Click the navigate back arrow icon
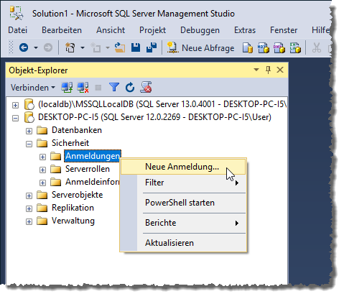Viewport: 344px width, 299px height. (x=24, y=47)
